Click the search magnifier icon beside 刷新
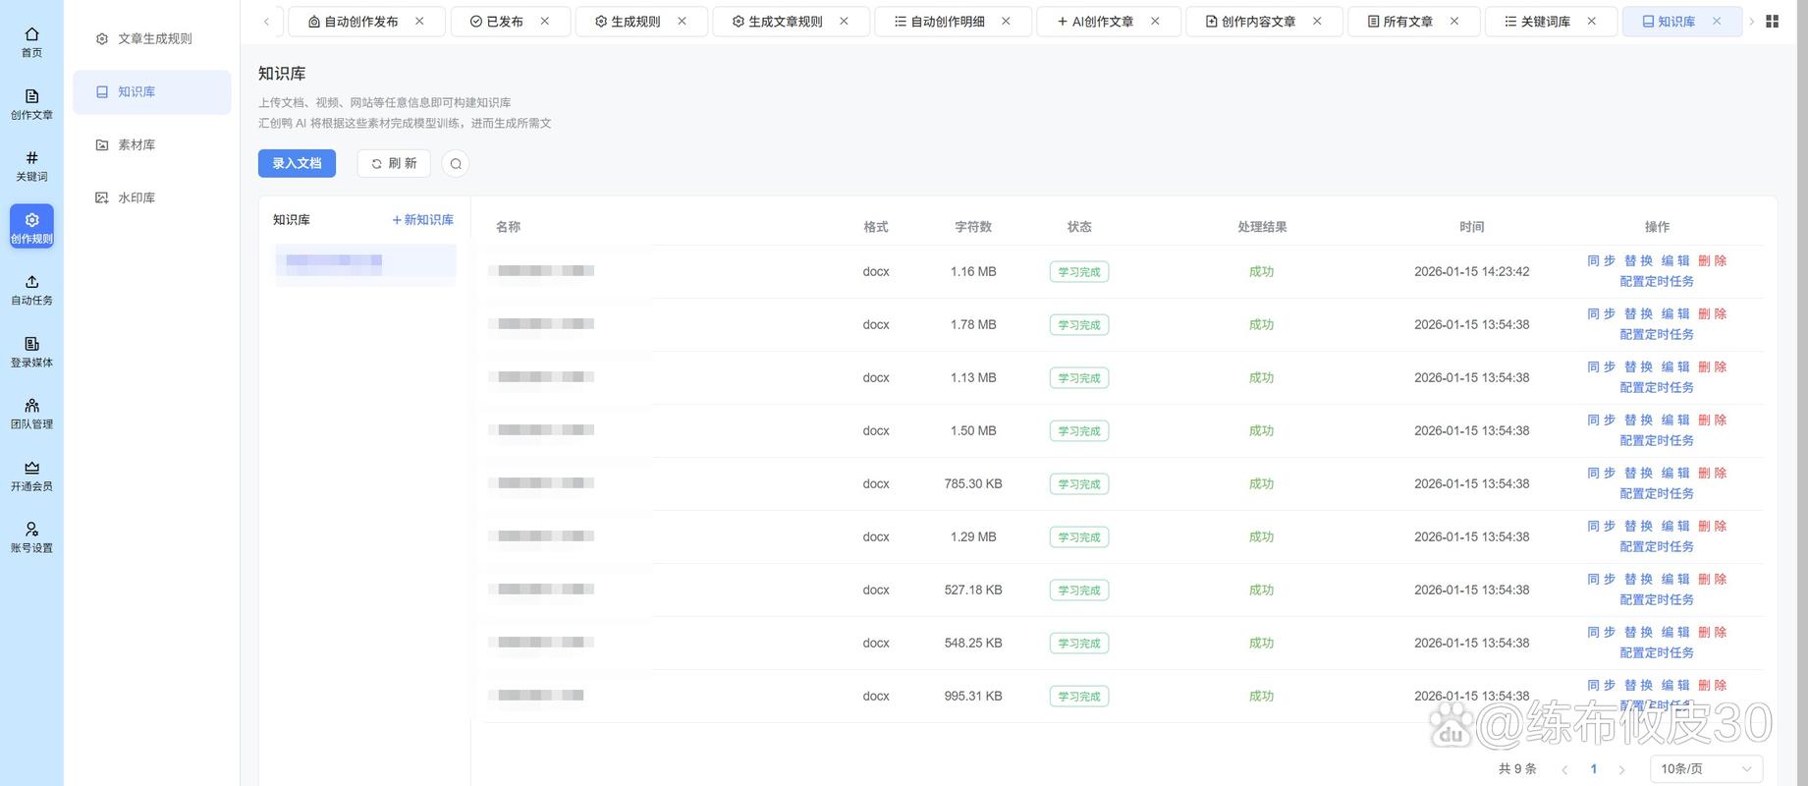Viewport: 1808px width, 786px height. tap(456, 164)
